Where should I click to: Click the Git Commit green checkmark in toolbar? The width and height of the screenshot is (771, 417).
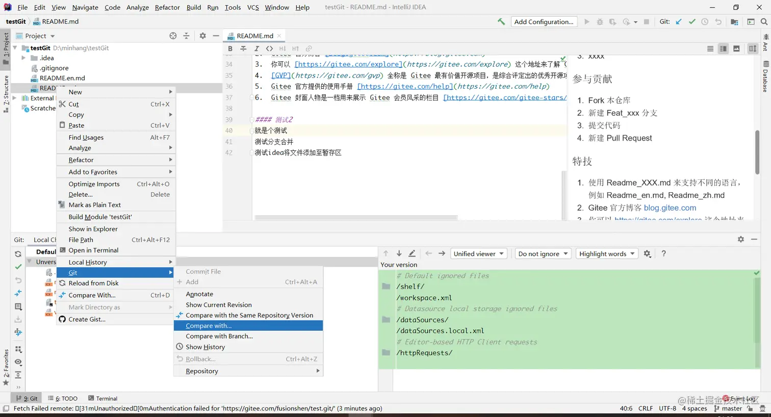(692, 21)
